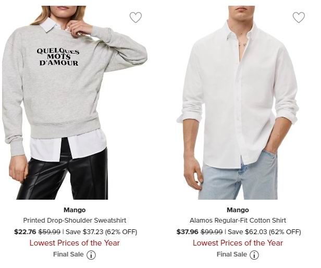Click Lowest Prices of the Year under sweatshirt

click(x=75, y=243)
